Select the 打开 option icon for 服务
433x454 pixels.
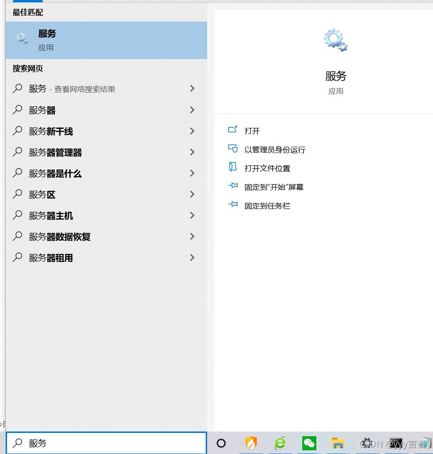point(233,131)
